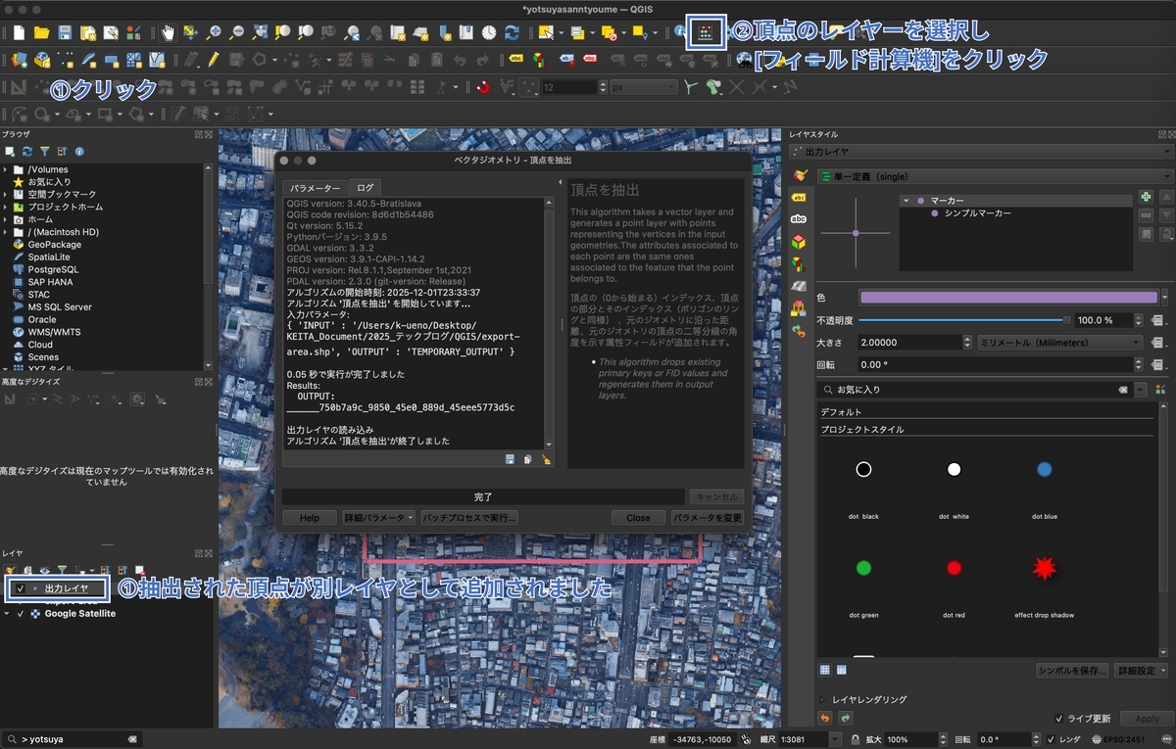Click the purple 色 color swatch
The width and height of the screenshot is (1176, 749).
[x=1008, y=297]
